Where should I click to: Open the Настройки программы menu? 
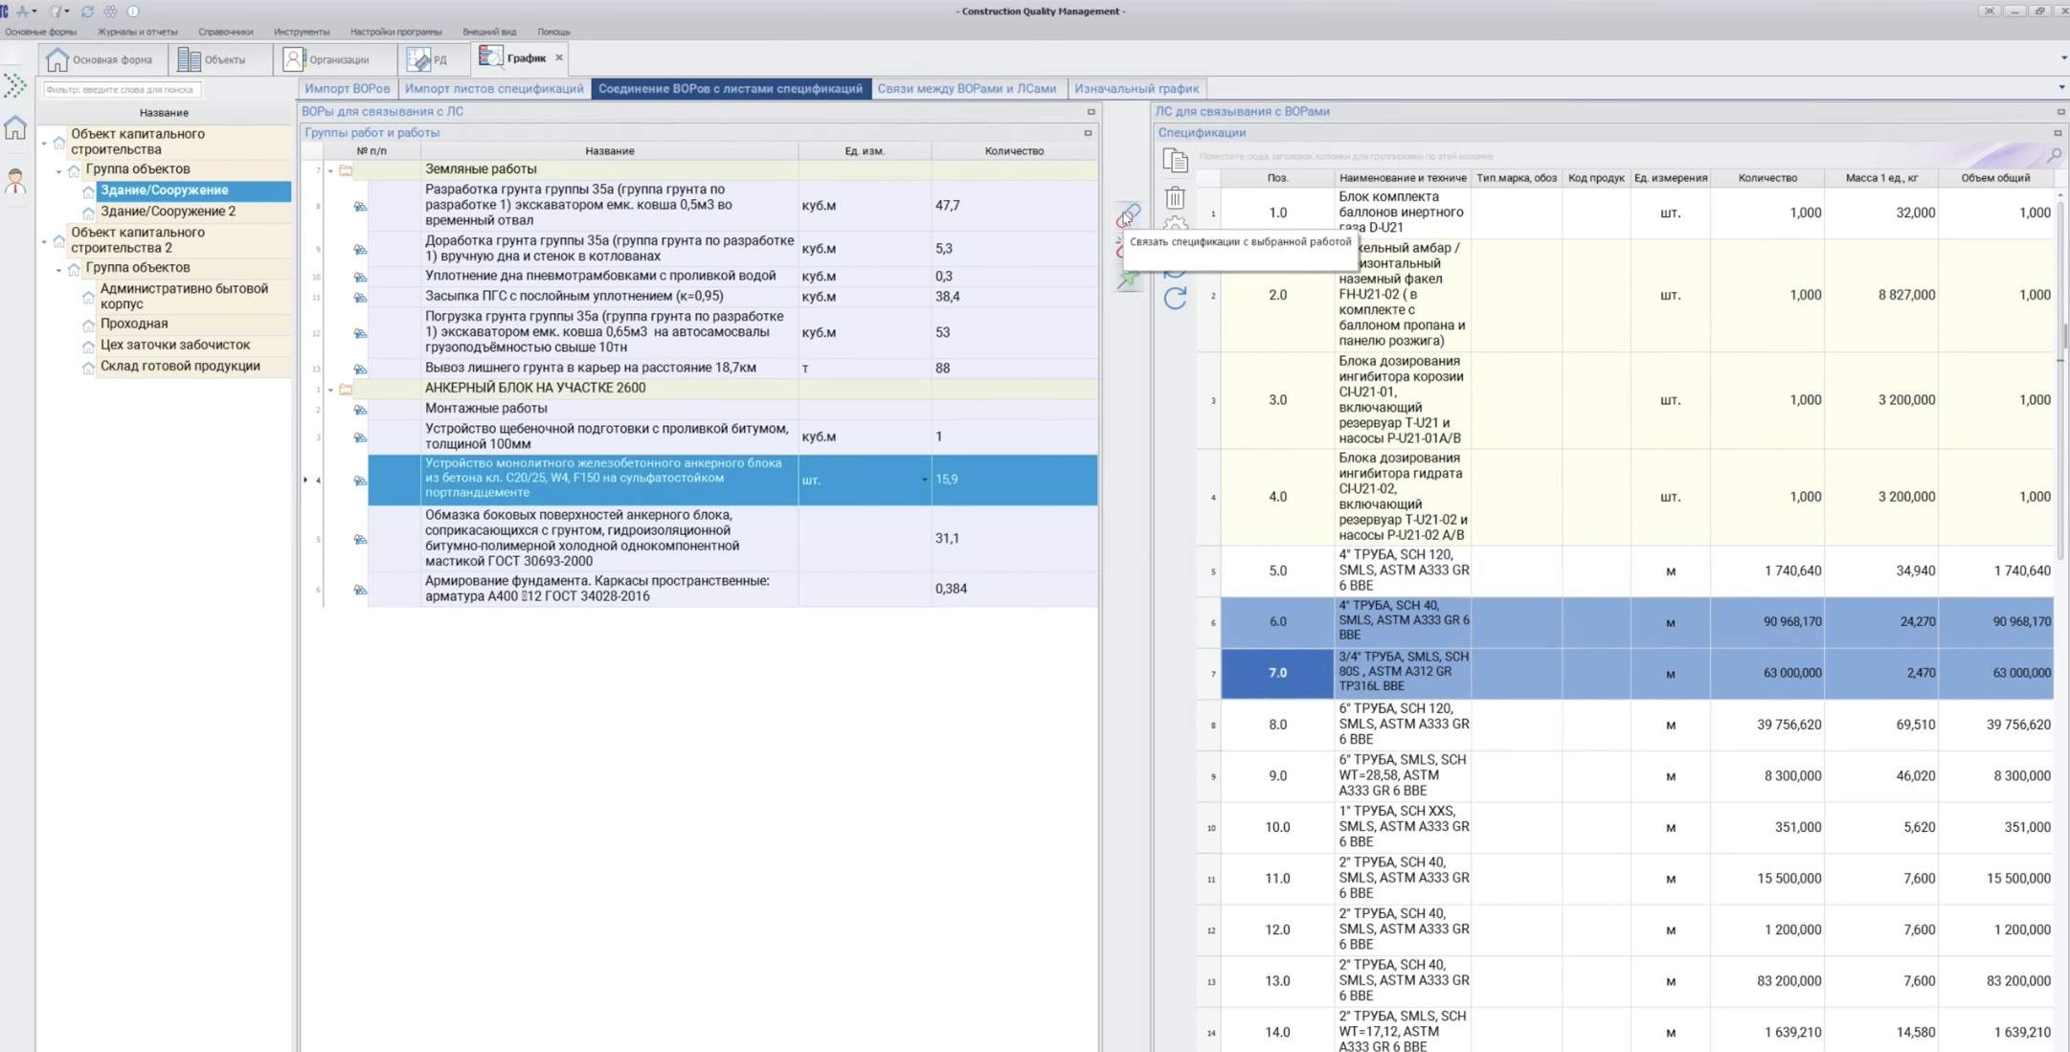tap(396, 32)
